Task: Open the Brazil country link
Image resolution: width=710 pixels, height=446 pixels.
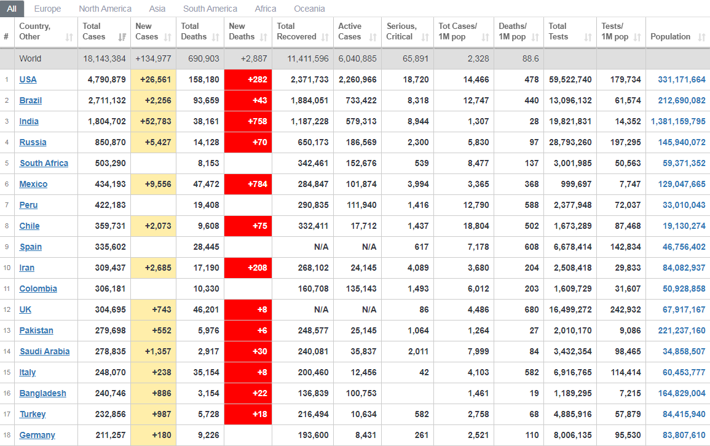Action: click(30, 100)
